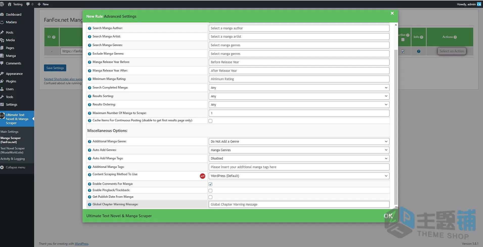This screenshot has height=247, width=483.
Task: Click help icon beside the ID column header
Action: tap(54, 37)
